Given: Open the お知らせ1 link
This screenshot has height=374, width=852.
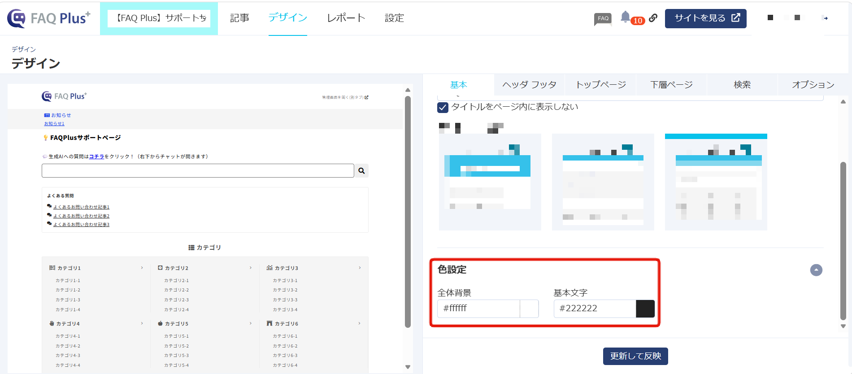Looking at the screenshot, I should [54, 124].
